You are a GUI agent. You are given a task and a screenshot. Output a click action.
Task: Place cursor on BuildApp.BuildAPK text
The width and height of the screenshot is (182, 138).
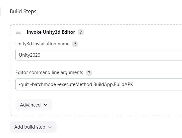coord(113,84)
